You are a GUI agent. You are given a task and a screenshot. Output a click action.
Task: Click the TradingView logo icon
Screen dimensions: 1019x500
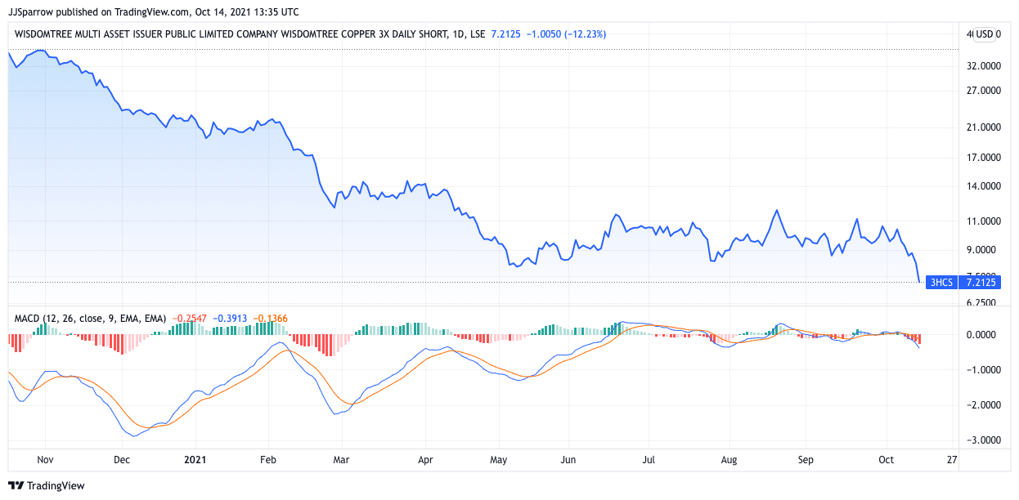16,485
